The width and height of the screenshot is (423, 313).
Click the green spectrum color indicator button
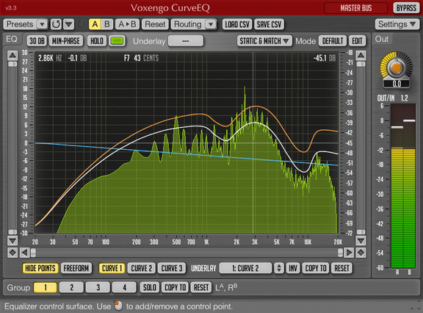(x=117, y=41)
